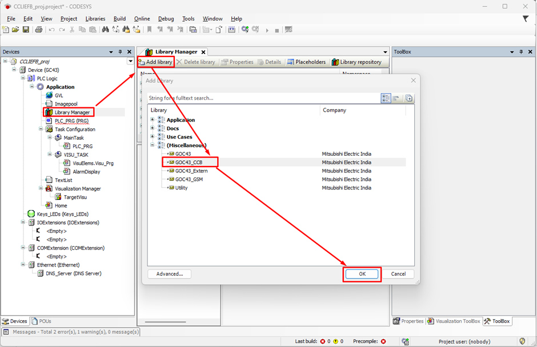Viewport: 537px width, 347px height.
Task: Select PLC_PRG (PRG) in device tree
Action: pyautogui.click(x=71, y=121)
